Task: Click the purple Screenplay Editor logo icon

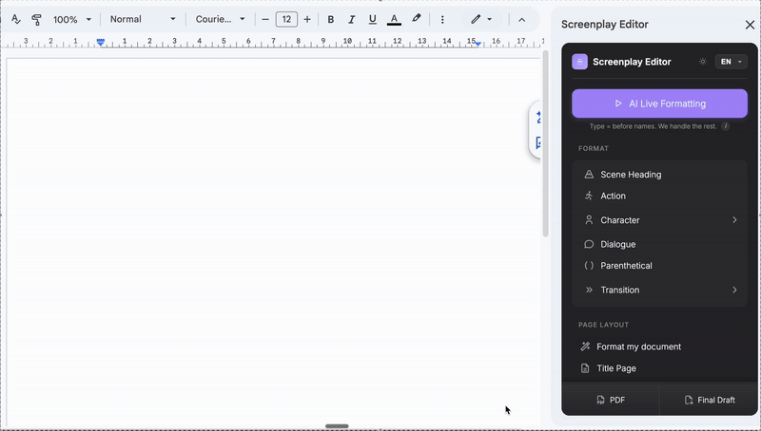Action: tap(579, 62)
